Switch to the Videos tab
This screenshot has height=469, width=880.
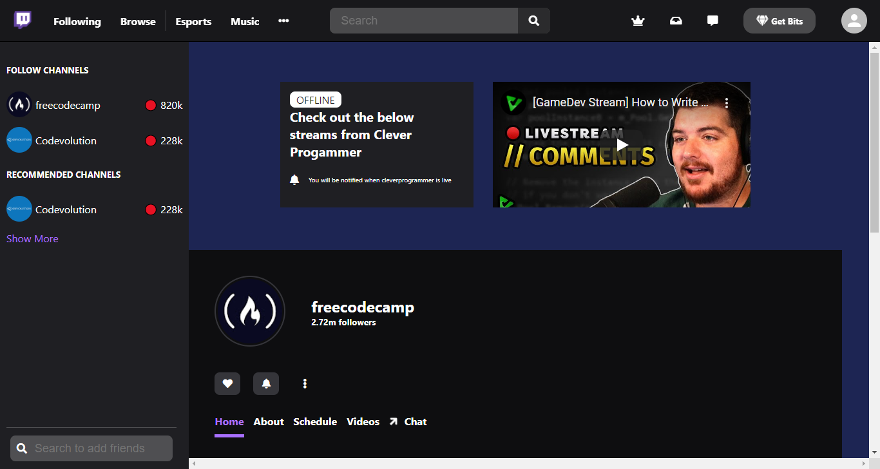tap(363, 421)
